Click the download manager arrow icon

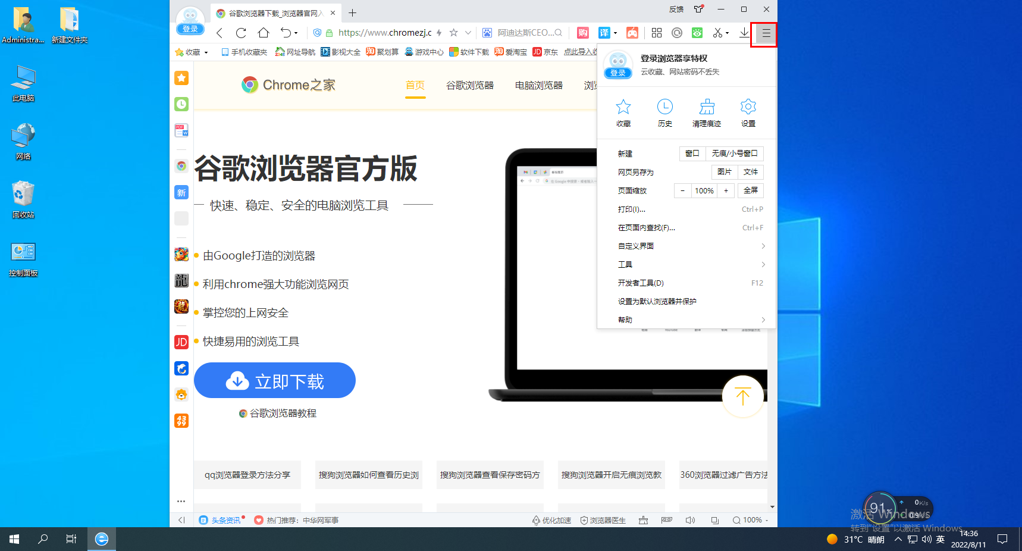coord(744,33)
